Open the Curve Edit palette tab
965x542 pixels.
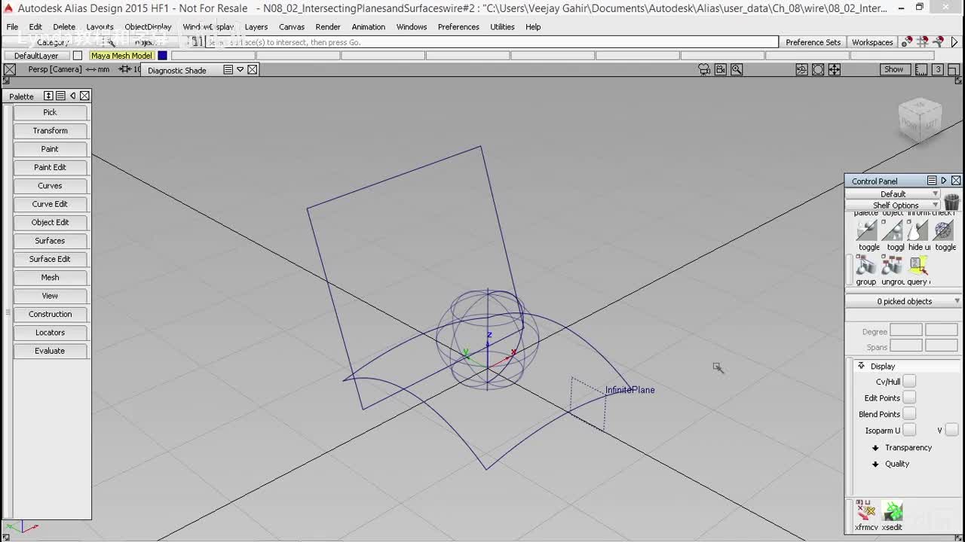point(50,204)
